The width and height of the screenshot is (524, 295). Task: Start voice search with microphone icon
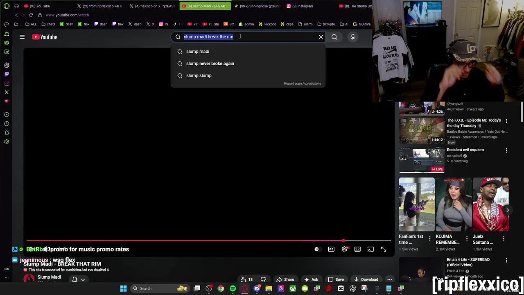click(x=353, y=37)
